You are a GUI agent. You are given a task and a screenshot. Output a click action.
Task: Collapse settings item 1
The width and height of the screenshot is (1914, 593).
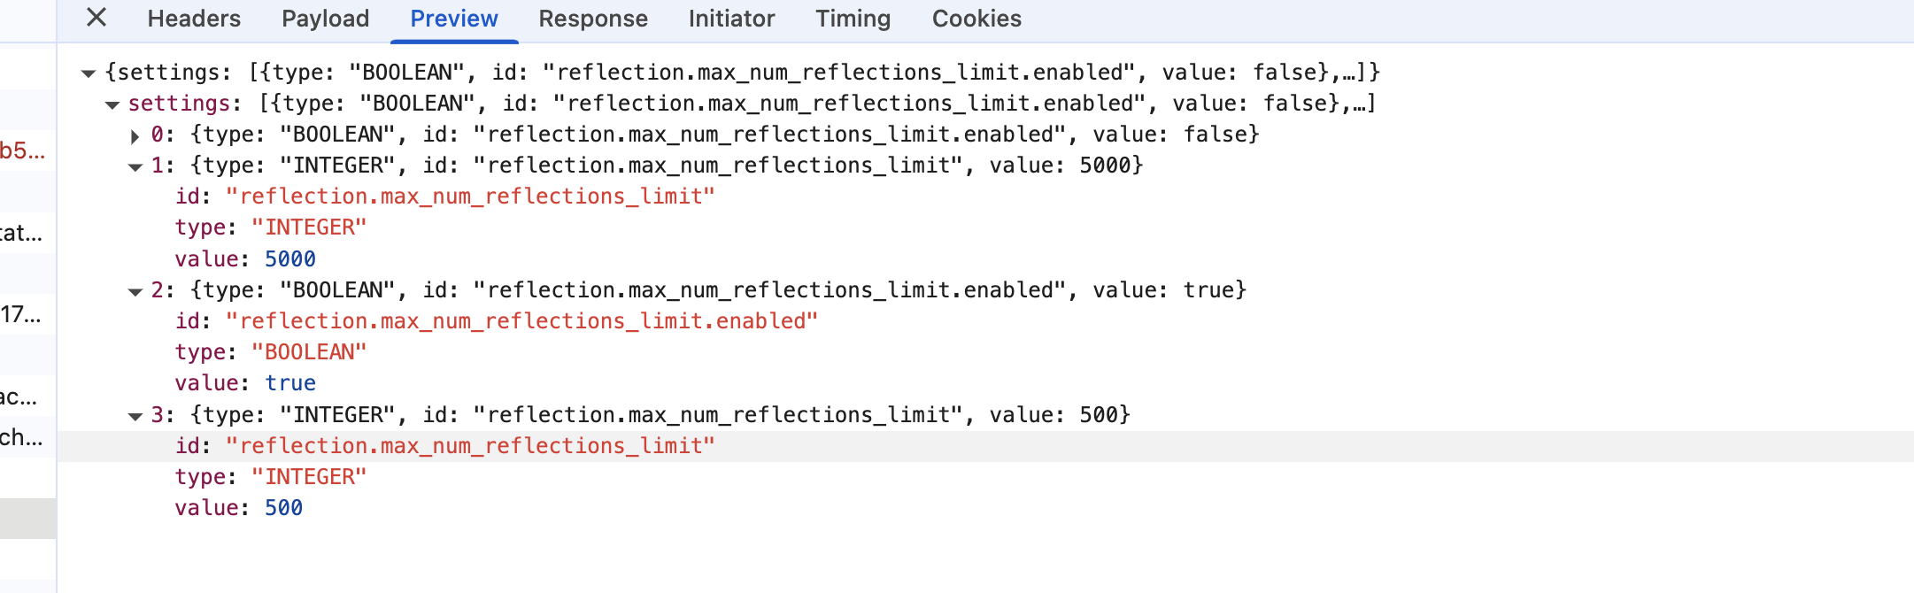coord(135,166)
